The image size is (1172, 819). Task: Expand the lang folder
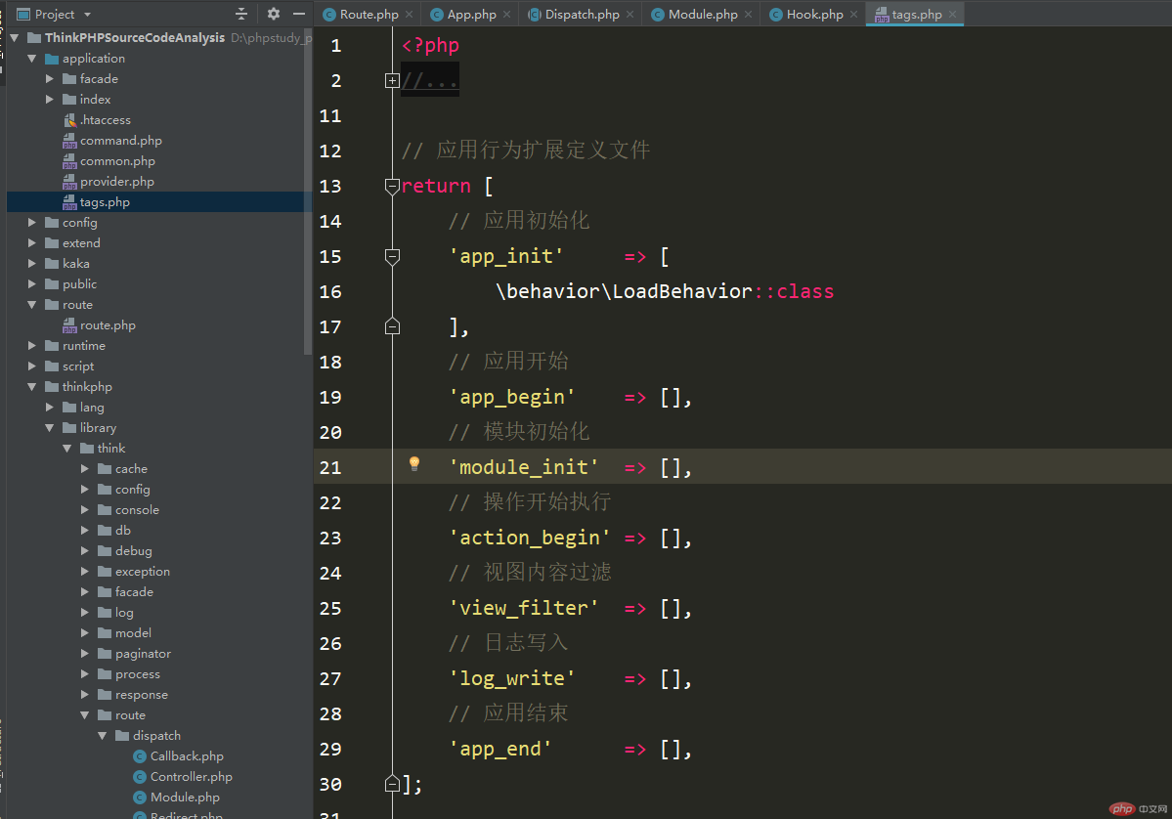tap(49, 408)
